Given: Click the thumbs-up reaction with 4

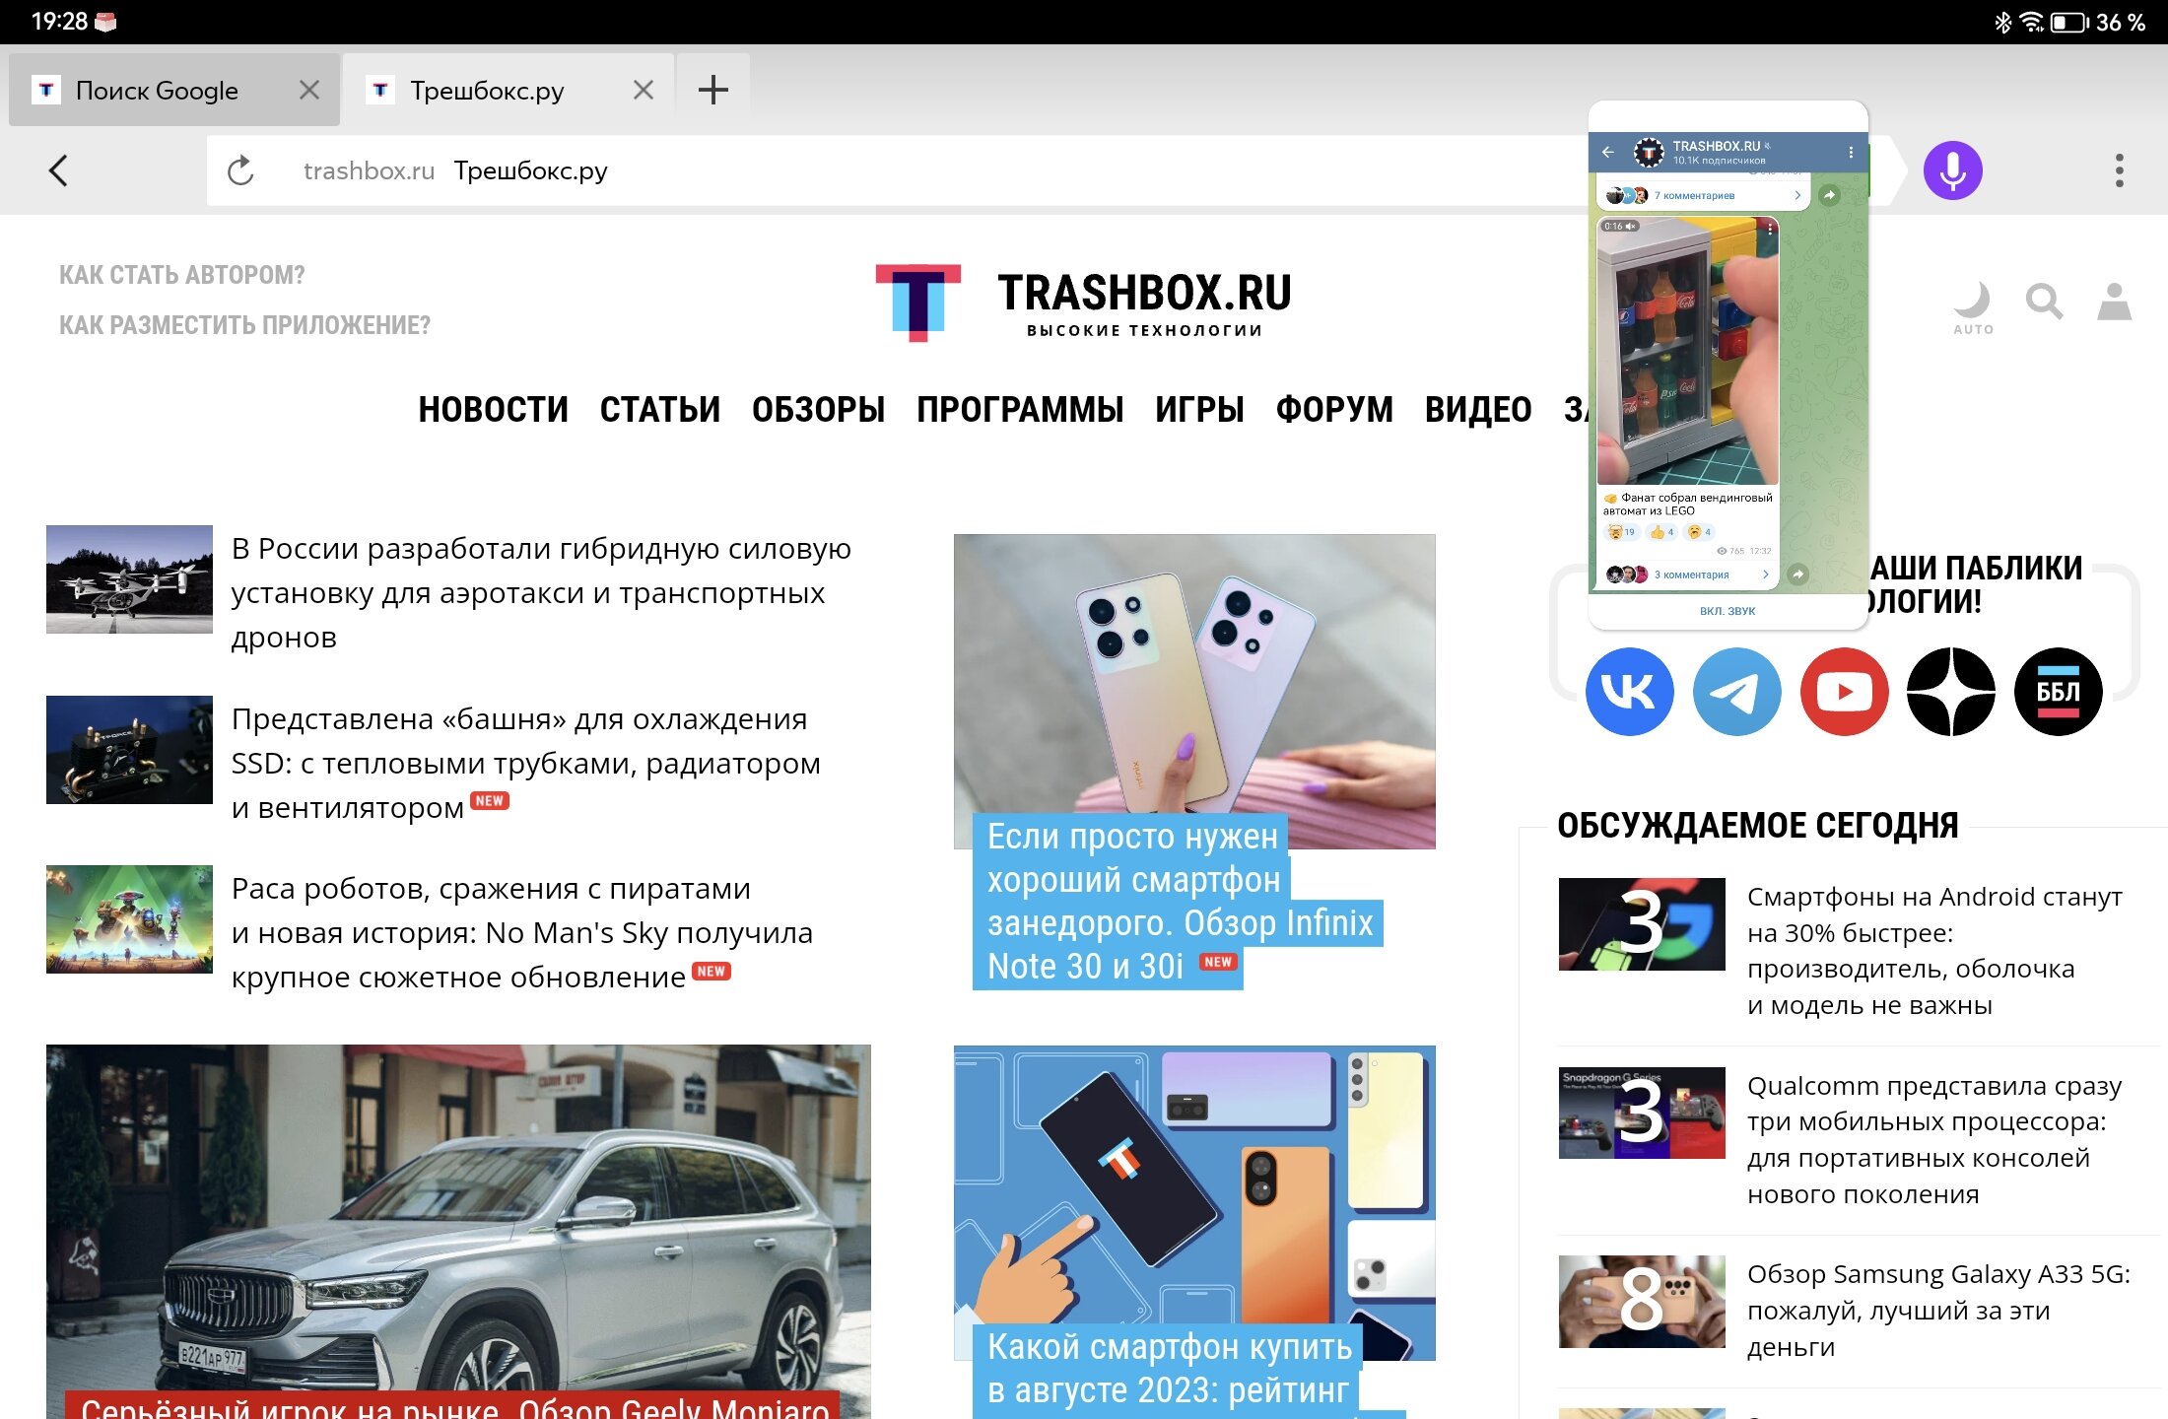Looking at the screenshot, I should tap(1661, 532).
